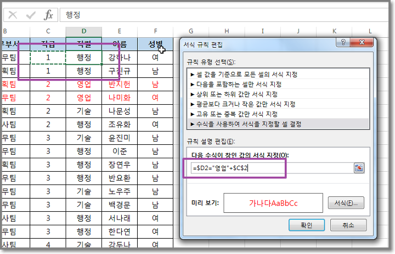Select column D header

pos(84,31)
